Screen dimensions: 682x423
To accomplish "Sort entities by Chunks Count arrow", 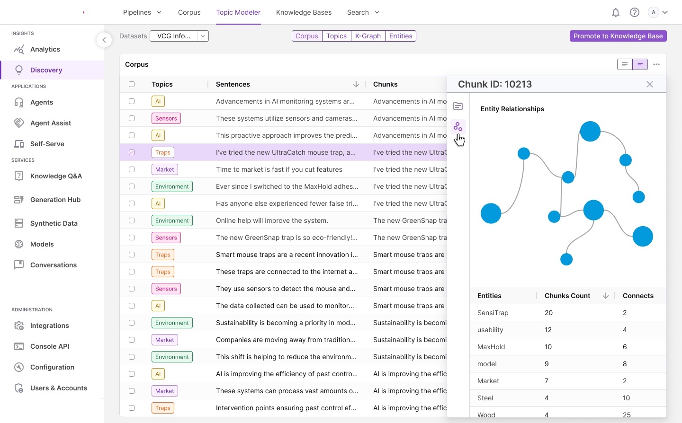I will (605, 296).
